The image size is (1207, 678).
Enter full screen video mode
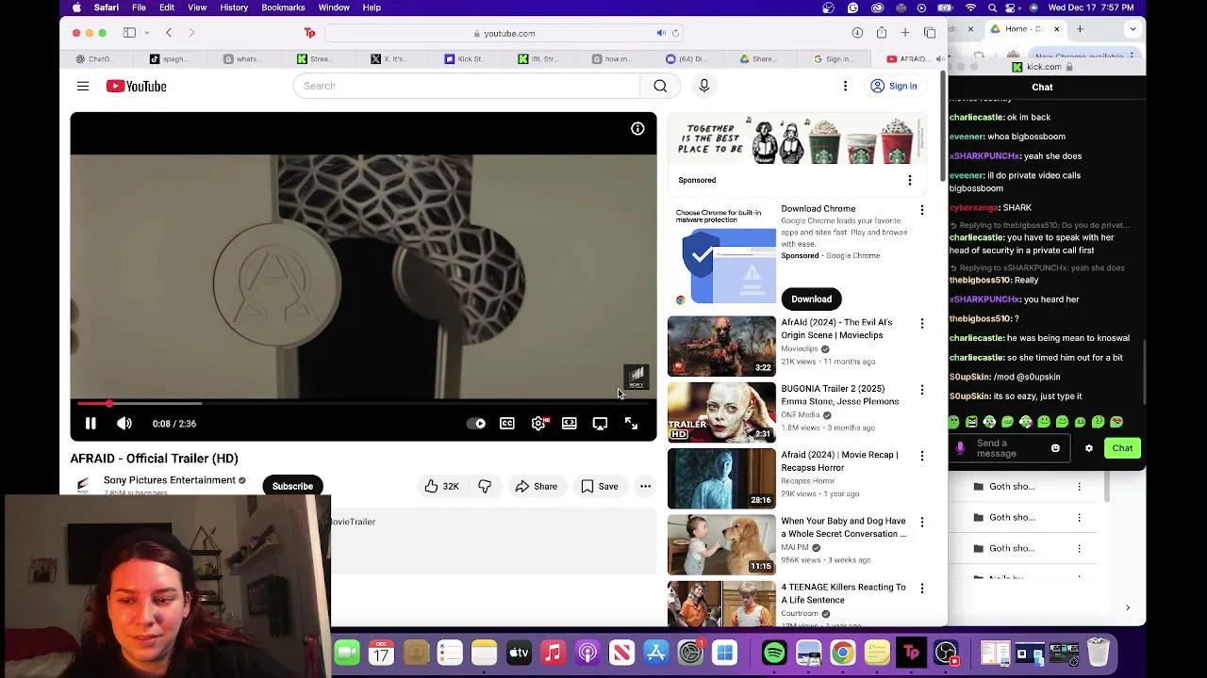point(631,424)
